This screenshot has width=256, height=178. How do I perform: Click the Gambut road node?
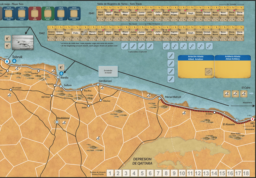tap(38, 71)
